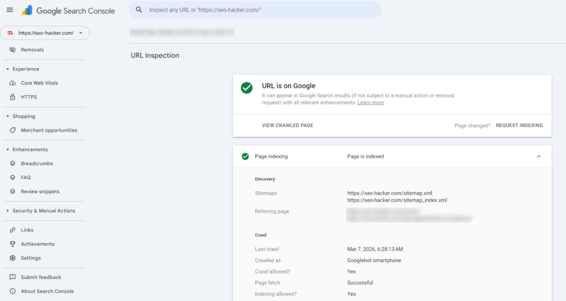Click the seo-hacker site favicon
The height and width of the screenshot is (301, 566).
[10, 33]
